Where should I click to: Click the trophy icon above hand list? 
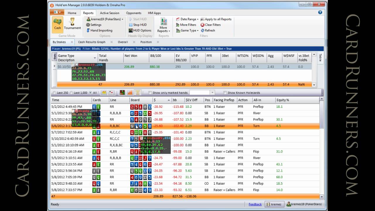click(x=137, y=93)
